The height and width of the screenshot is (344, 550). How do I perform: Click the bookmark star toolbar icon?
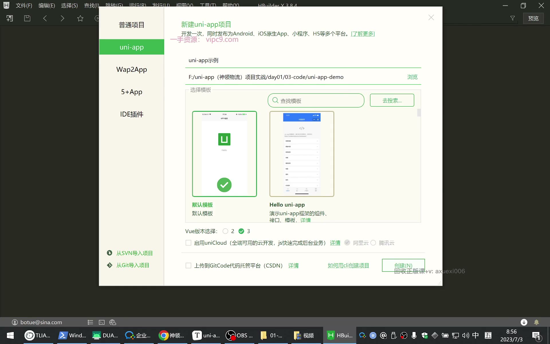pyautogui.click(x=80, y=18)
